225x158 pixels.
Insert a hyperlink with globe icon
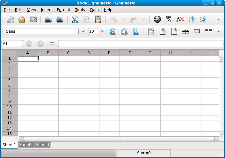click(x=157, y=19)
